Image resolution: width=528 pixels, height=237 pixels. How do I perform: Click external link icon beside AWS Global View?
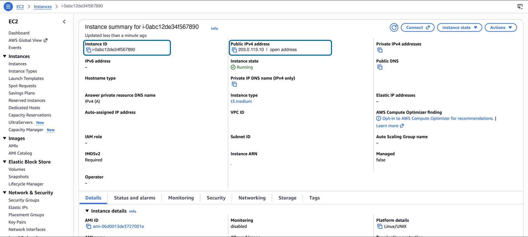[46, 40]
